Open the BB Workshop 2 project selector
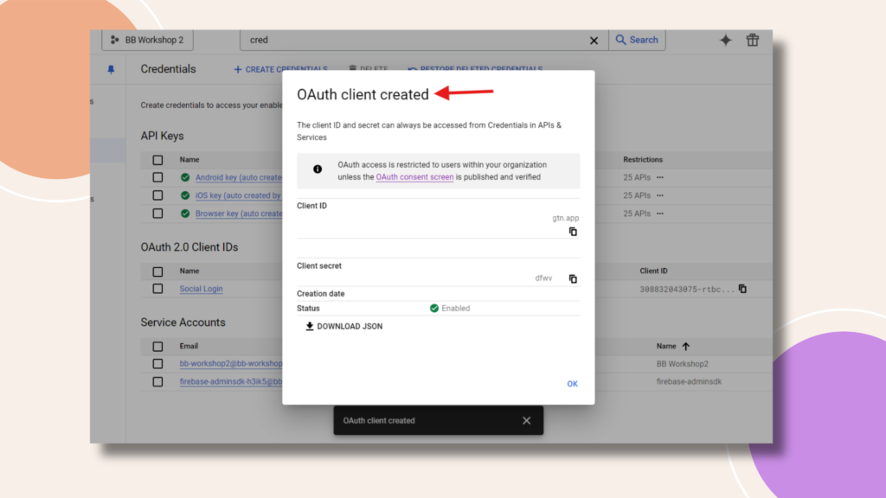The image size is (886, 498). 147,40
